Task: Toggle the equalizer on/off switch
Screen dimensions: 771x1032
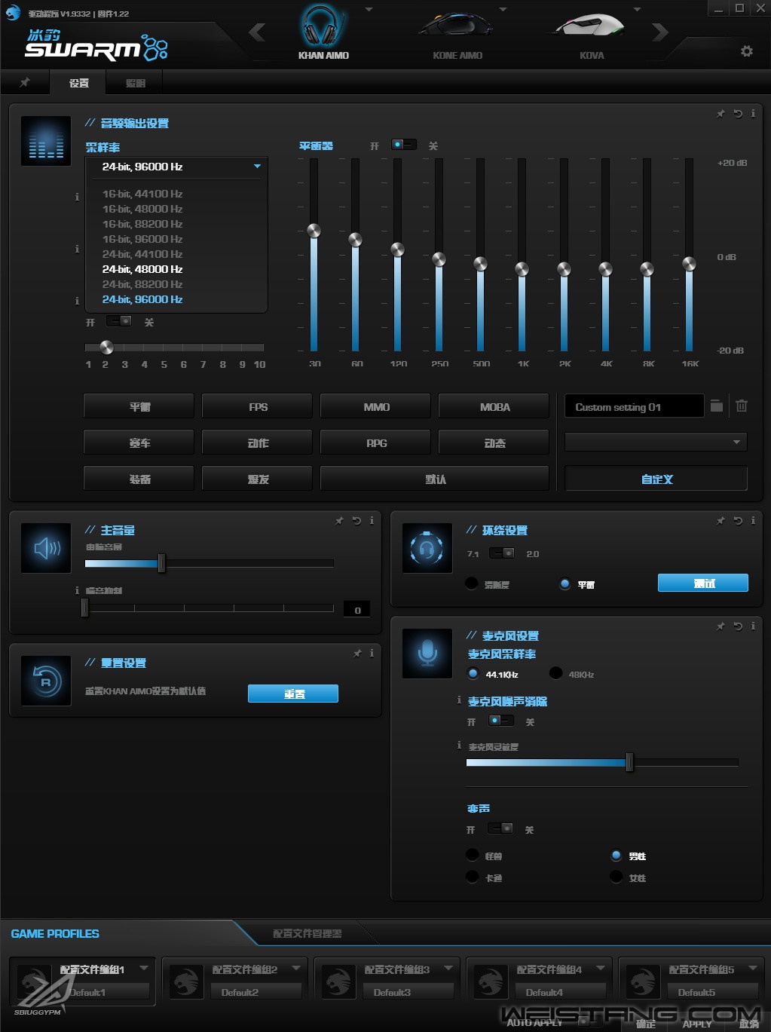Action: point(403,144)
